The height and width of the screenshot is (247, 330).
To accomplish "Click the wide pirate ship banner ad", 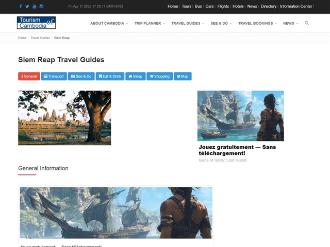I will (116, 213).
